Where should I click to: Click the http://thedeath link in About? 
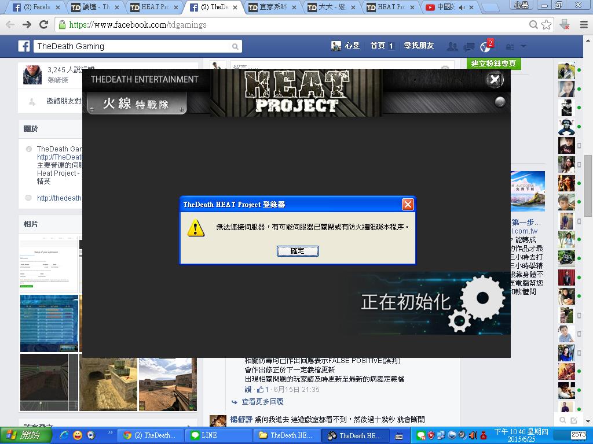(x=59, y=198)
